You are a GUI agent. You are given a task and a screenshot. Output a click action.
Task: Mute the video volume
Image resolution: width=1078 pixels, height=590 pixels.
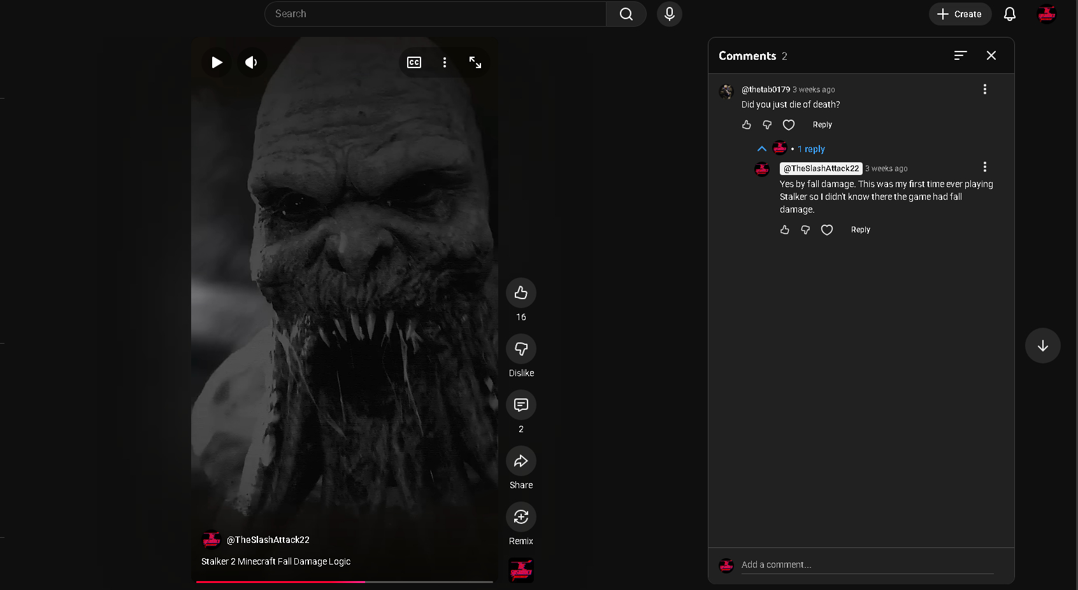pos(252,62)
